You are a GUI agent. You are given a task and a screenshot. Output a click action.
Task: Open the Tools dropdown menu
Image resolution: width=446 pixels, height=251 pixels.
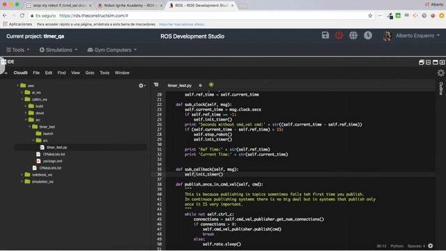click(x=18, y=50)
